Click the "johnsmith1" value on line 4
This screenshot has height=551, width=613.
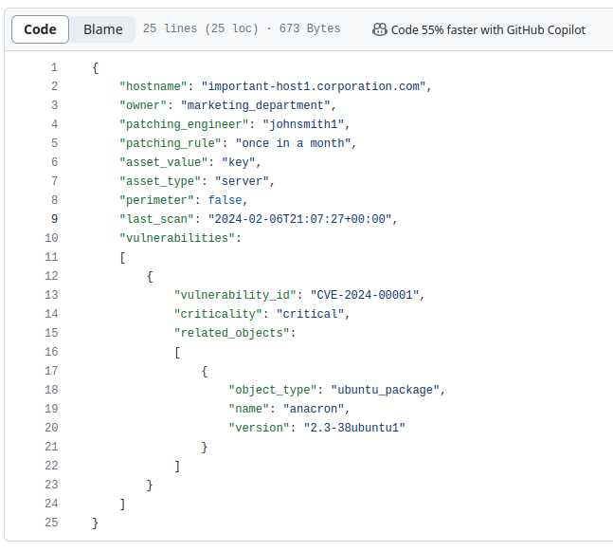coord(303,124)
